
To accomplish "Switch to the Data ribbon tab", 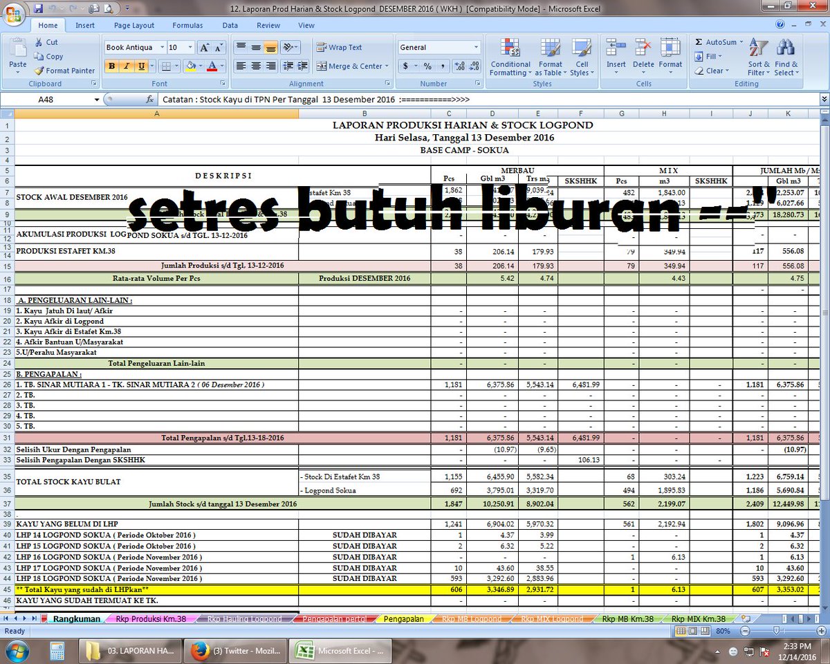I will 230,26.
